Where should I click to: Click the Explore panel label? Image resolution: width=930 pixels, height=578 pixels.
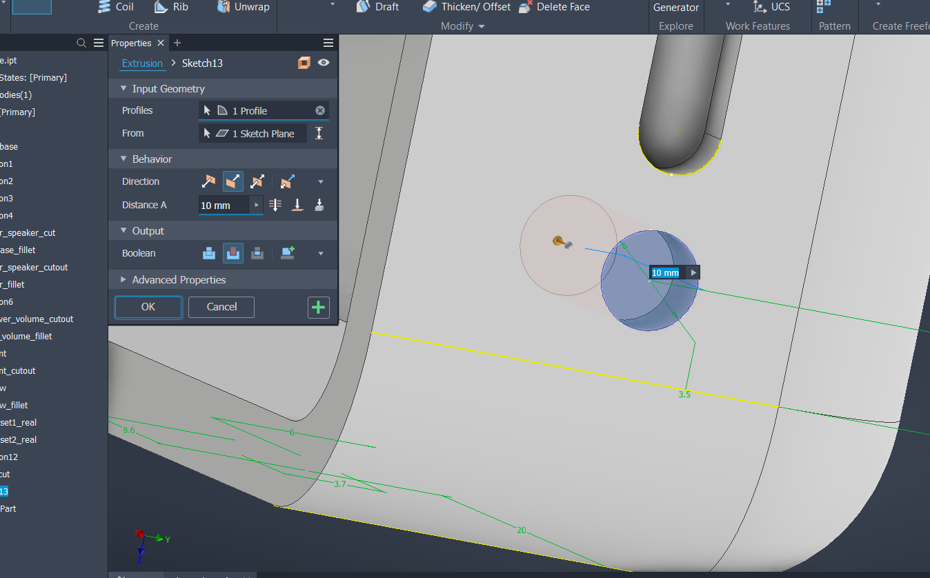click(676, 26)
